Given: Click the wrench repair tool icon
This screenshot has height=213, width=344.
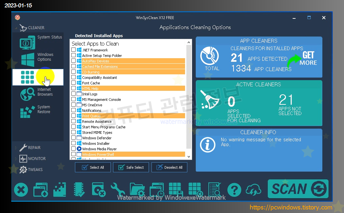Looking at the screenshot, I should tap(118, 189).
